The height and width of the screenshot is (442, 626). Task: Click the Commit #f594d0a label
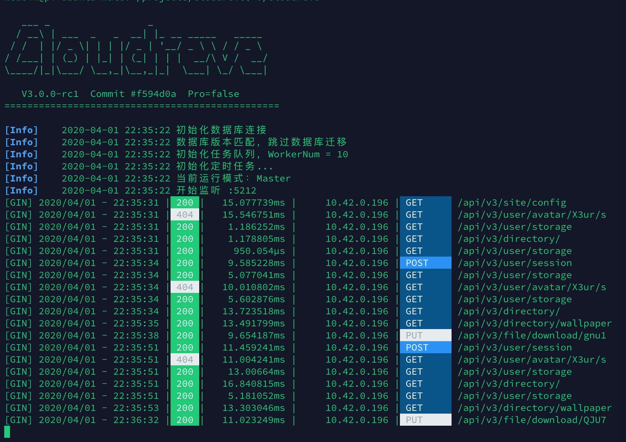133,94
